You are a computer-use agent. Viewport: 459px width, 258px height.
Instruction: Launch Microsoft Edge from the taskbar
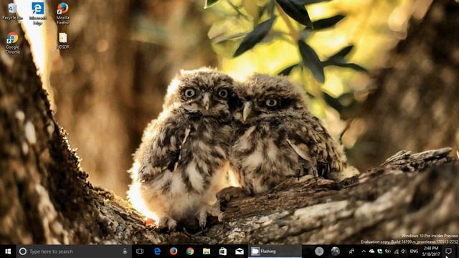157,252
